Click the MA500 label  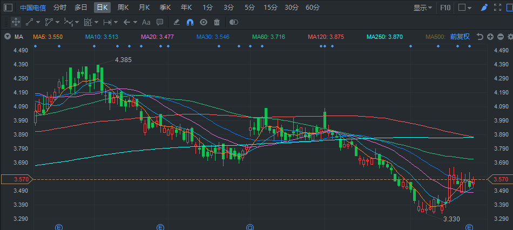(x=435, y=37)
